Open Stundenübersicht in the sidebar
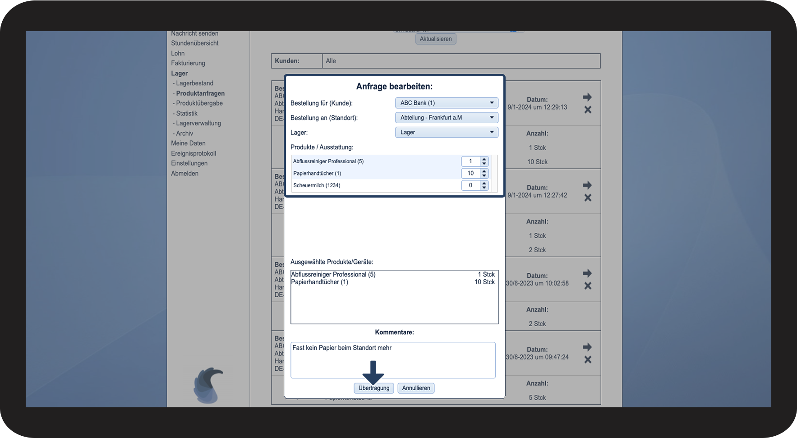 (195, 43)
